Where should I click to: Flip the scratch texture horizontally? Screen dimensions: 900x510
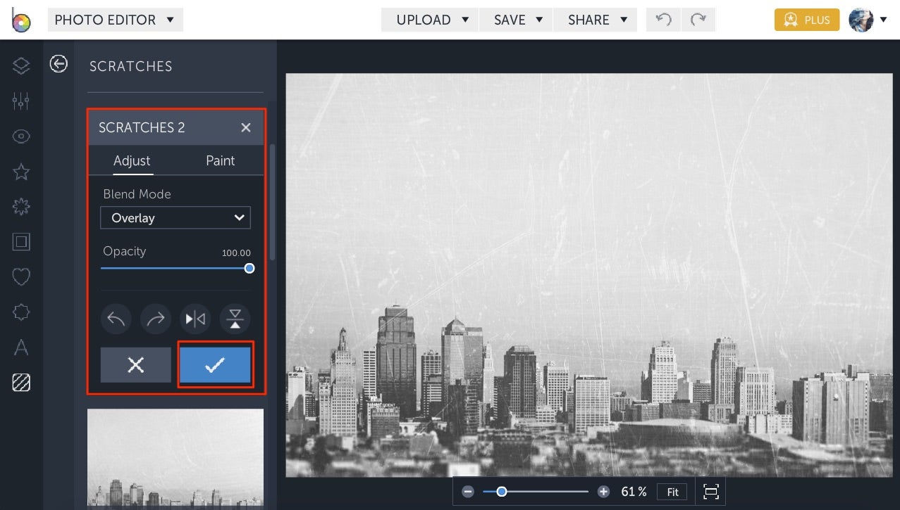coord(195,319)
